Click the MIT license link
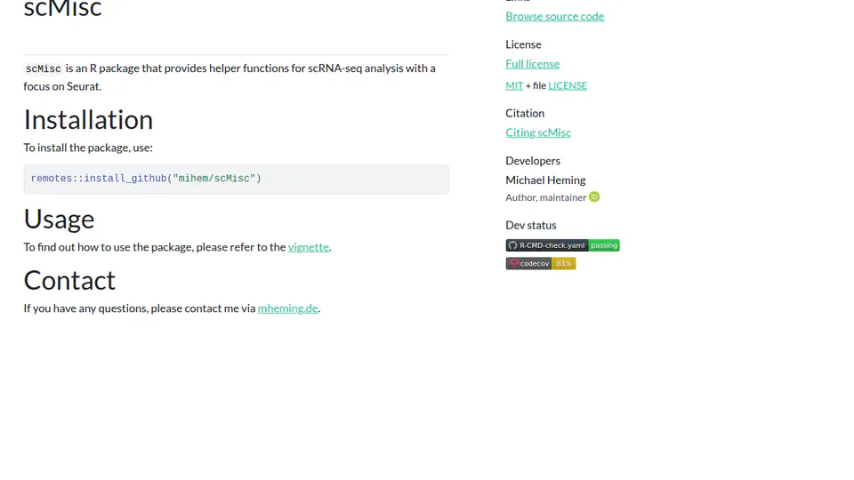Screen dimensions: 854x480 pos(514,85)
